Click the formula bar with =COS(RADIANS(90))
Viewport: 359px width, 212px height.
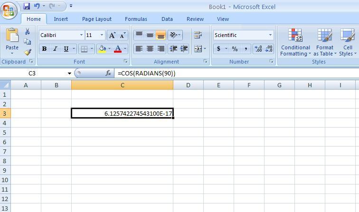236,74
